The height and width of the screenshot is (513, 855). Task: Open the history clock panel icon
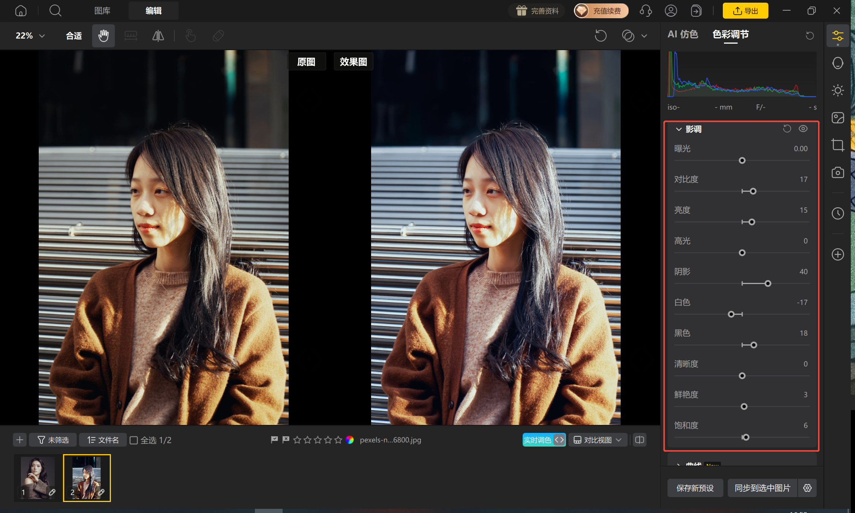pos(838,213)
